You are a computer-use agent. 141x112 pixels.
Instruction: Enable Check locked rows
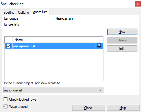pos(5,99)
